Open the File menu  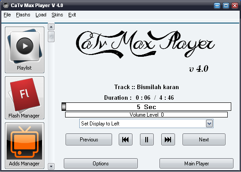pyautogui.click(x=7, y=15)
